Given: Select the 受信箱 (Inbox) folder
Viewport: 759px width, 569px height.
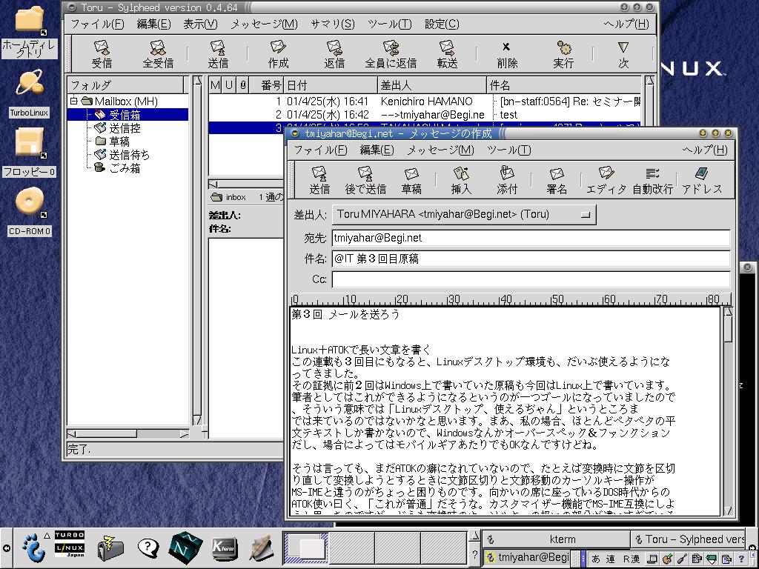Looking at the screenshot, I should pos(125,115).
